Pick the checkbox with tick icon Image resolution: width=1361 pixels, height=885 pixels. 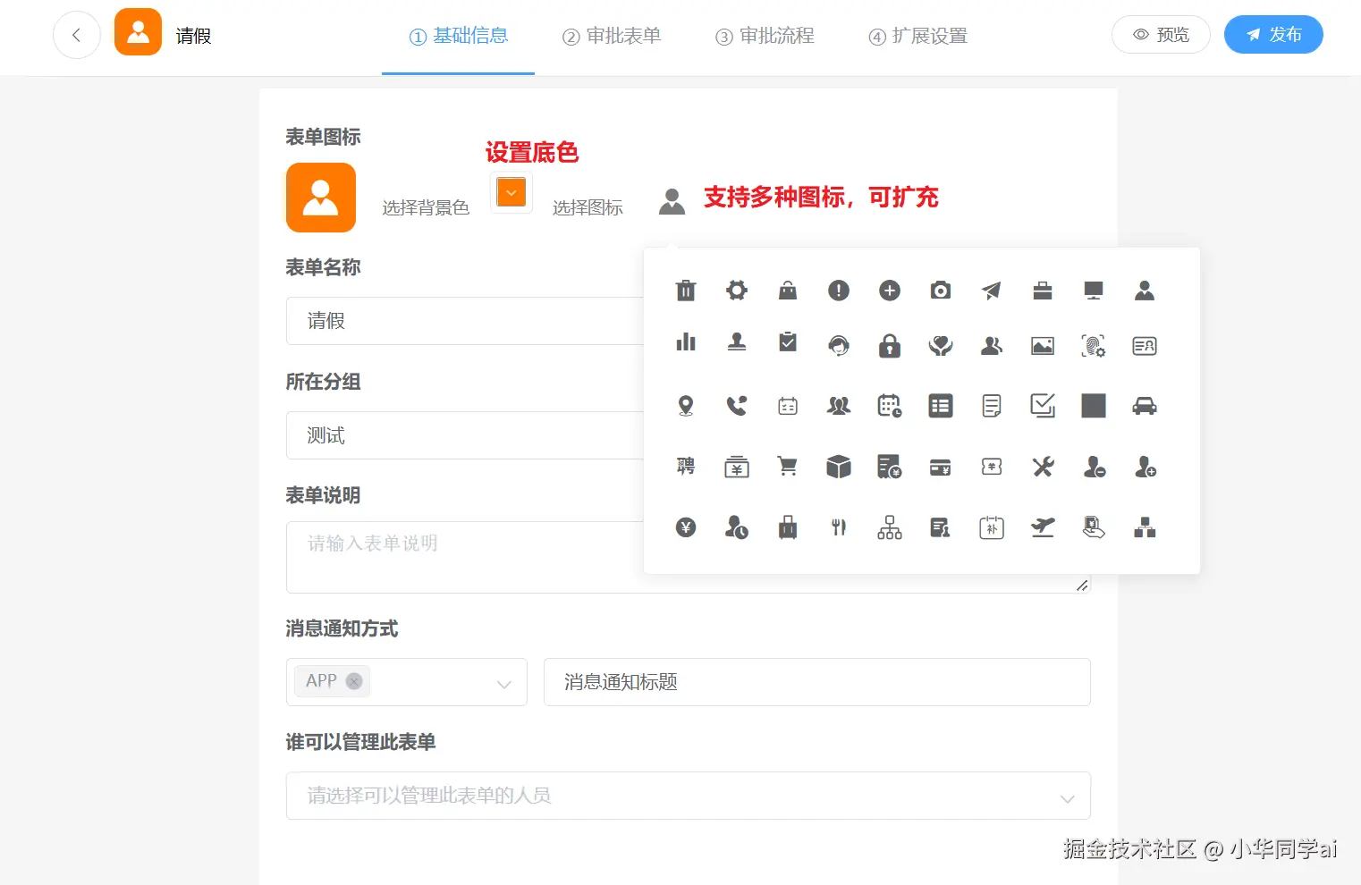tap(1043, 406)
